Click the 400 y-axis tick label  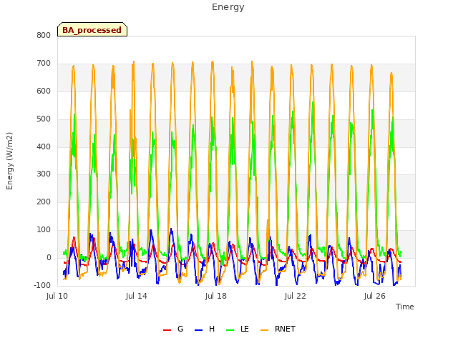[44, 146]
